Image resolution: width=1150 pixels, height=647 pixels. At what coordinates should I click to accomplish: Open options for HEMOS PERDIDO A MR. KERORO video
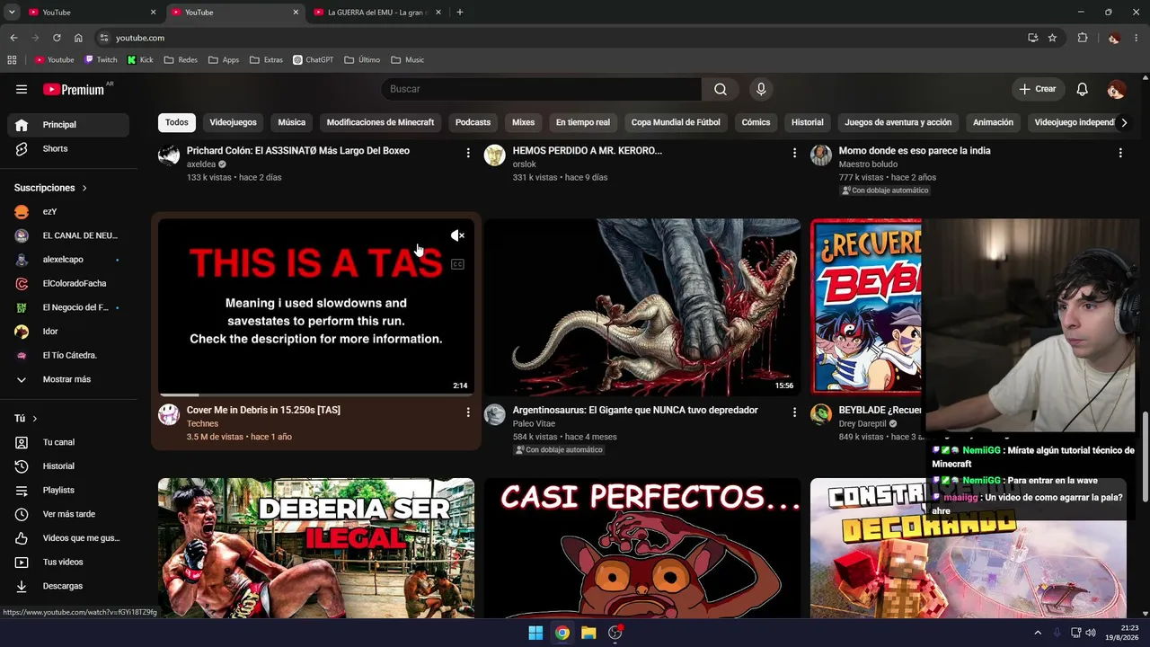(794, 153)
